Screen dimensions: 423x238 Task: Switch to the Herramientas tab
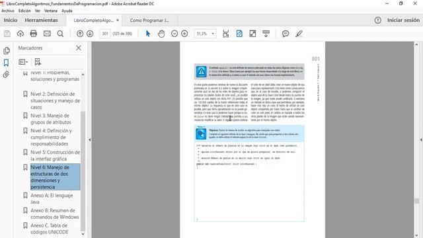pyautogui.click(x=41, y=20)
